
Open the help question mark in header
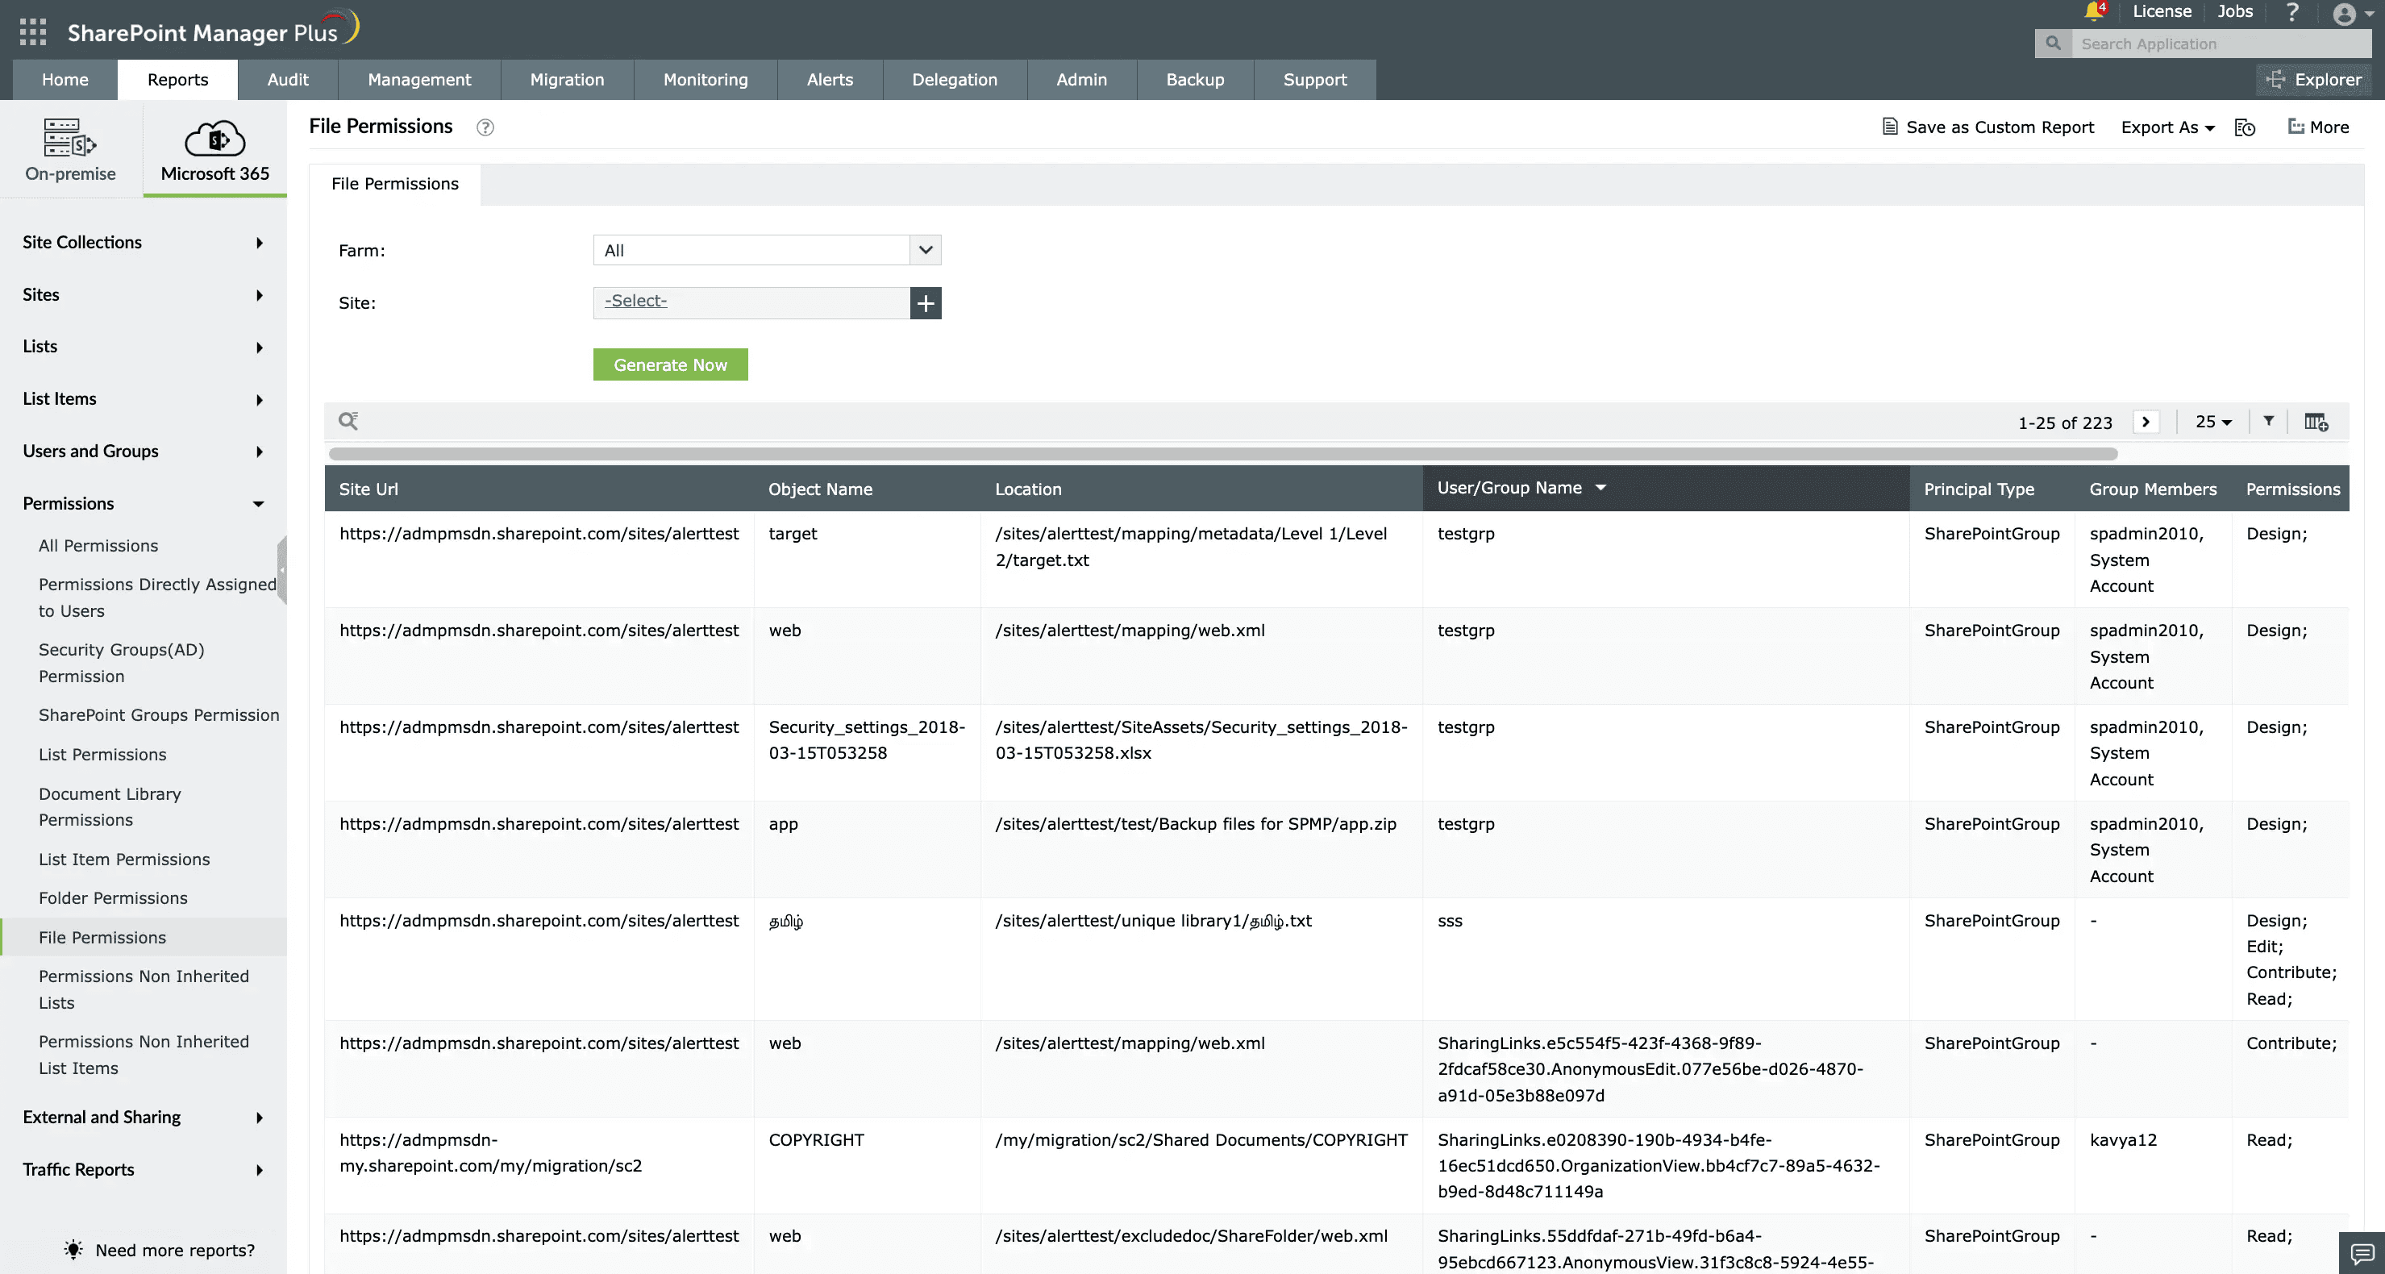[x=2292, y=13]
